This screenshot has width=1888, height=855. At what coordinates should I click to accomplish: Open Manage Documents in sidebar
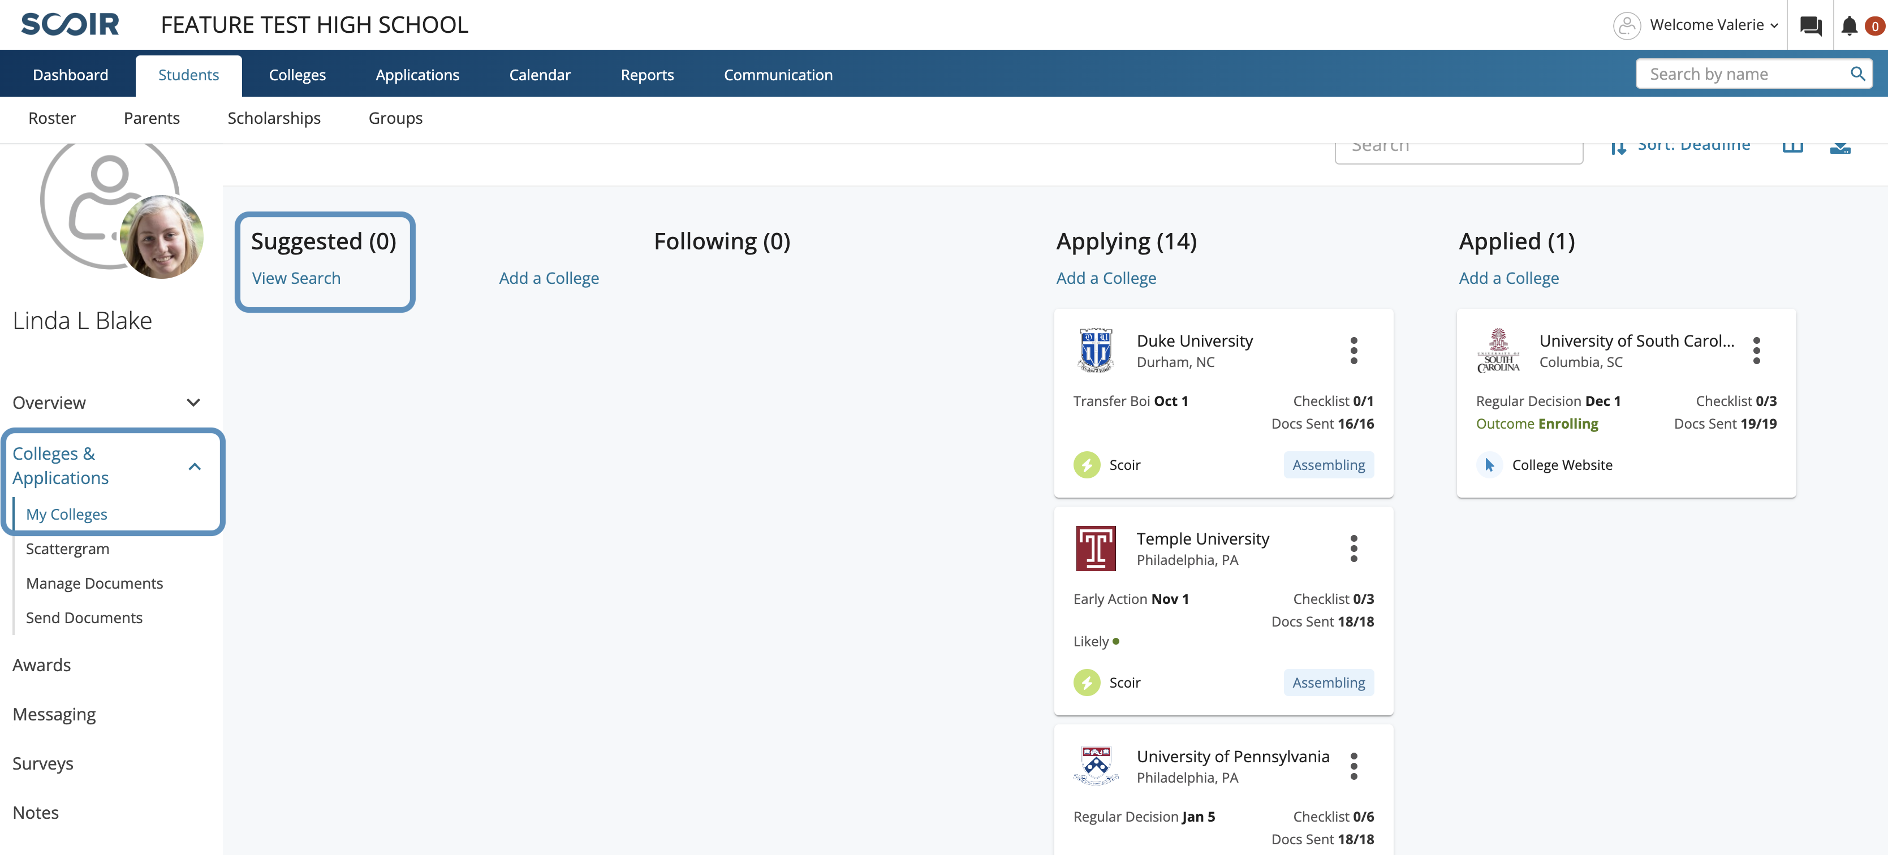(94, 584)
